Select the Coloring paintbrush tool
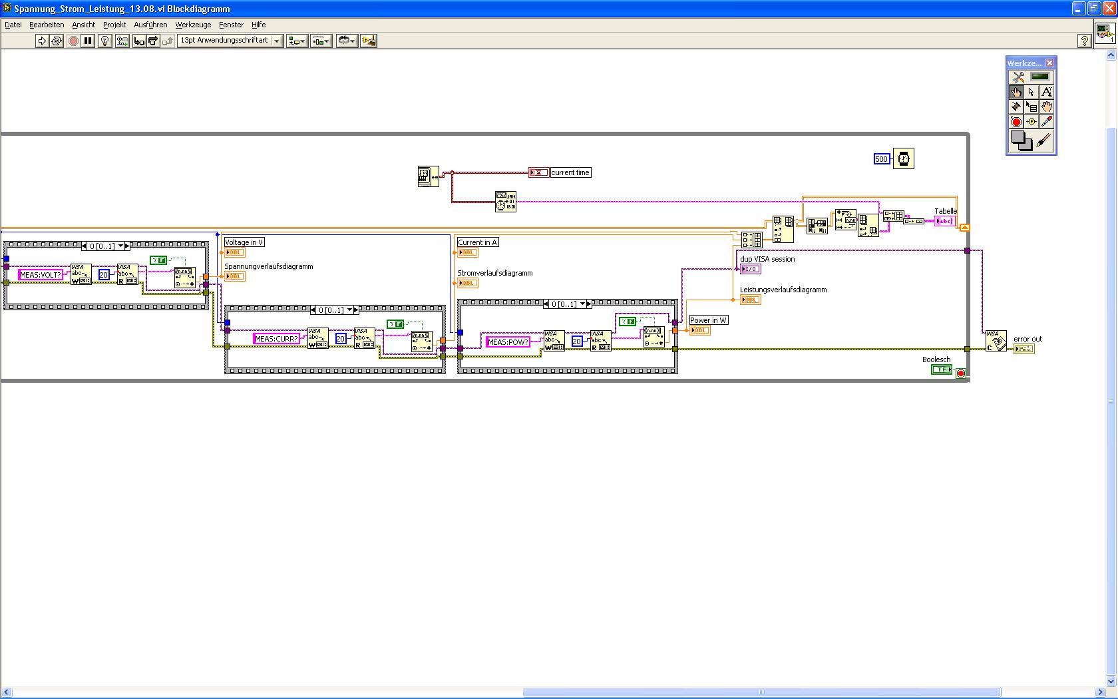 pos(1044,140)
